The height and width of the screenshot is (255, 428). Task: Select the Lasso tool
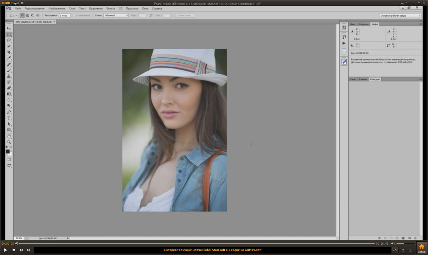[9, 40]
